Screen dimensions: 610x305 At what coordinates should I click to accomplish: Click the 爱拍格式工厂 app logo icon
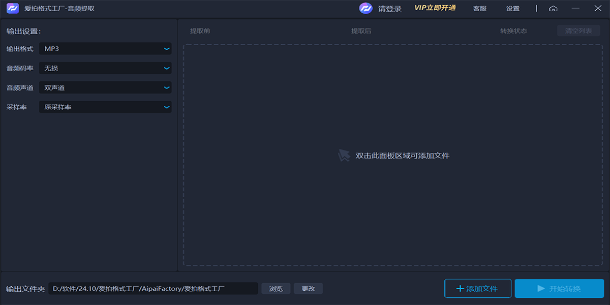coord(13,9)
